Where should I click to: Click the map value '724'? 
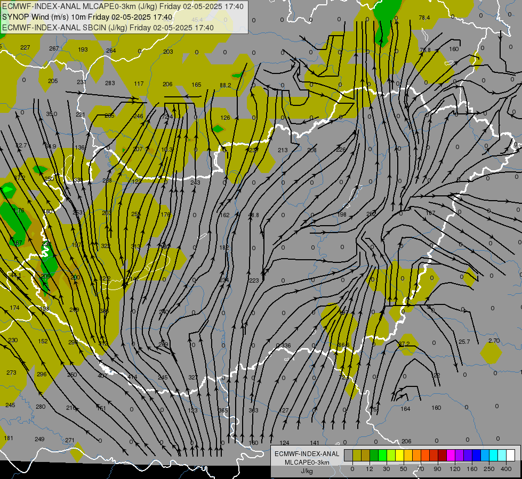(168, 117)
